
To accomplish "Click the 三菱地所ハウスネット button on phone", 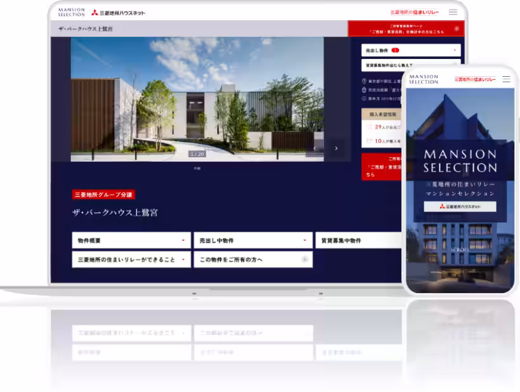I will (x=460, y=206).
